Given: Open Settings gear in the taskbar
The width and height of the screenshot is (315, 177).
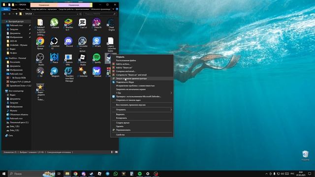Looking at the screenshot, I should pyautogui.click(x=148, y=174).
